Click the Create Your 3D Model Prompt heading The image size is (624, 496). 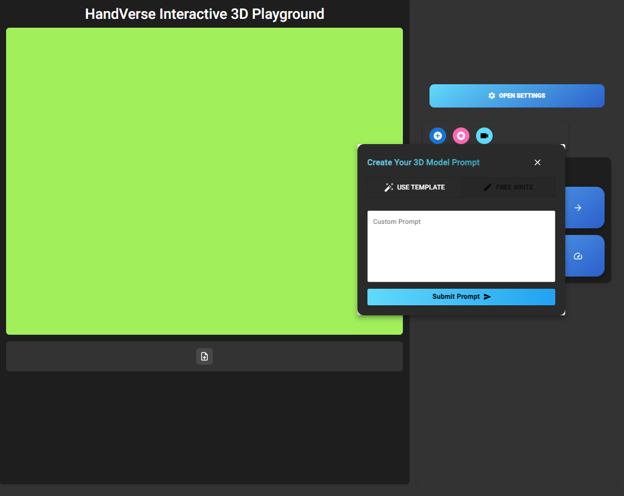point(423,162)
